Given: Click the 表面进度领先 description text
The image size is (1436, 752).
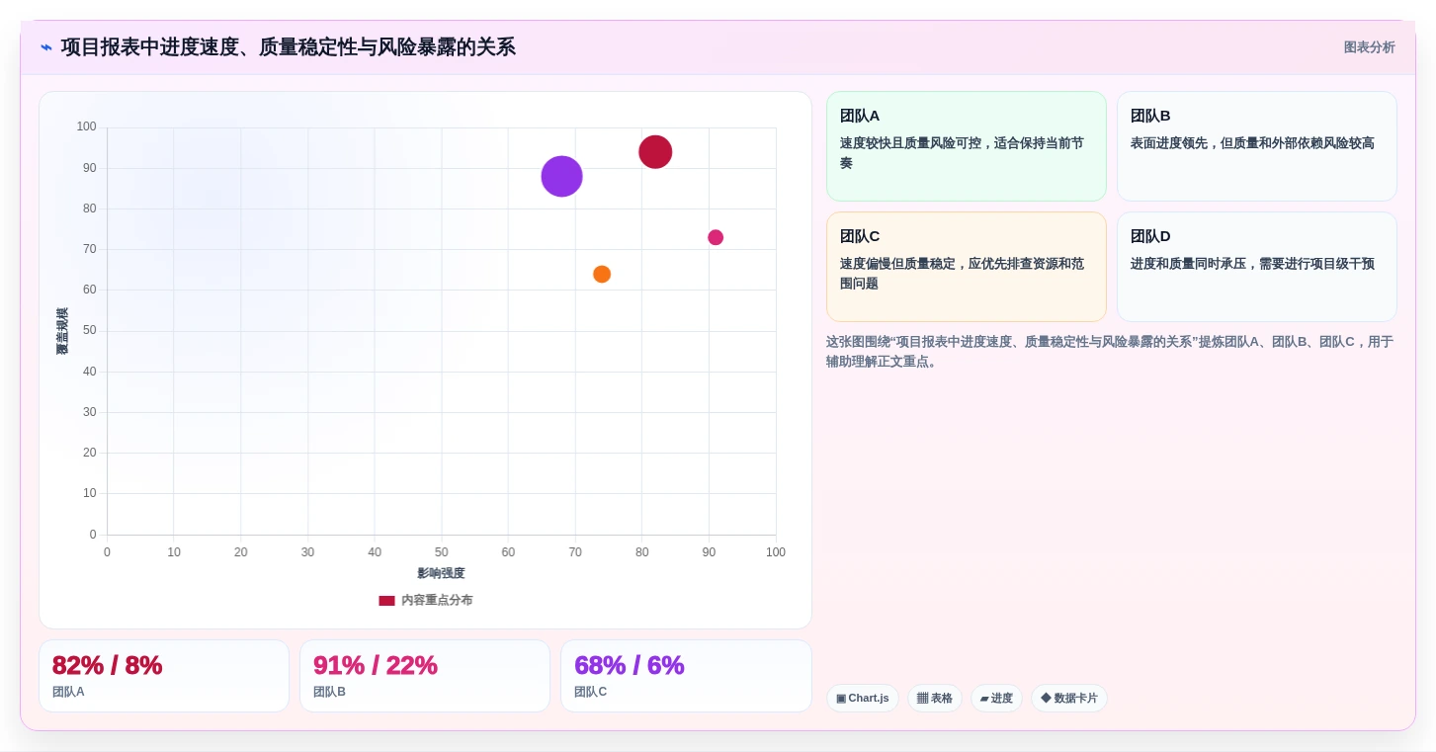Looking at the screenshot, I should [1252, 143].
